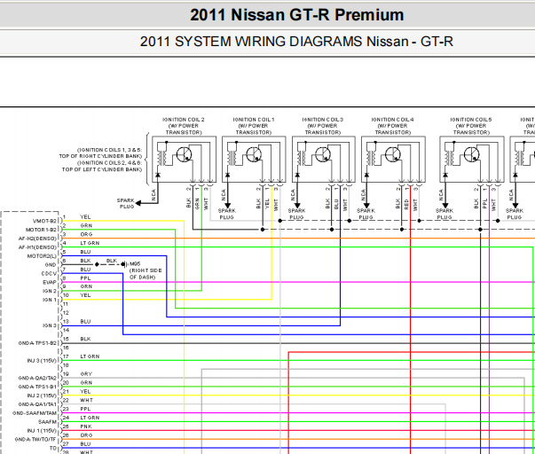The image size is (535, 454).
Task: Click the "IGNITION COIL 1" label
Action: (x=254, y=120)
